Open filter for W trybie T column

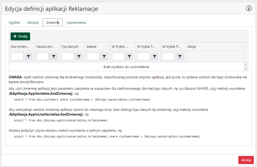[155, 56]
